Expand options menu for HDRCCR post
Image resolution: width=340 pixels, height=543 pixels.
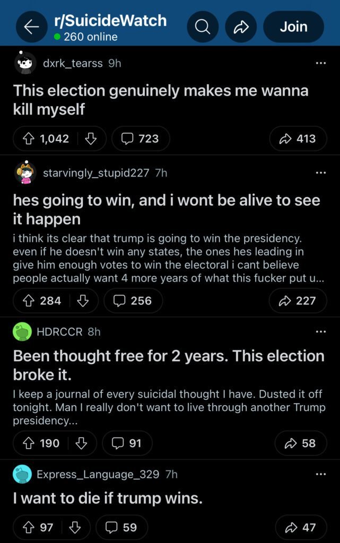point(320,332)
